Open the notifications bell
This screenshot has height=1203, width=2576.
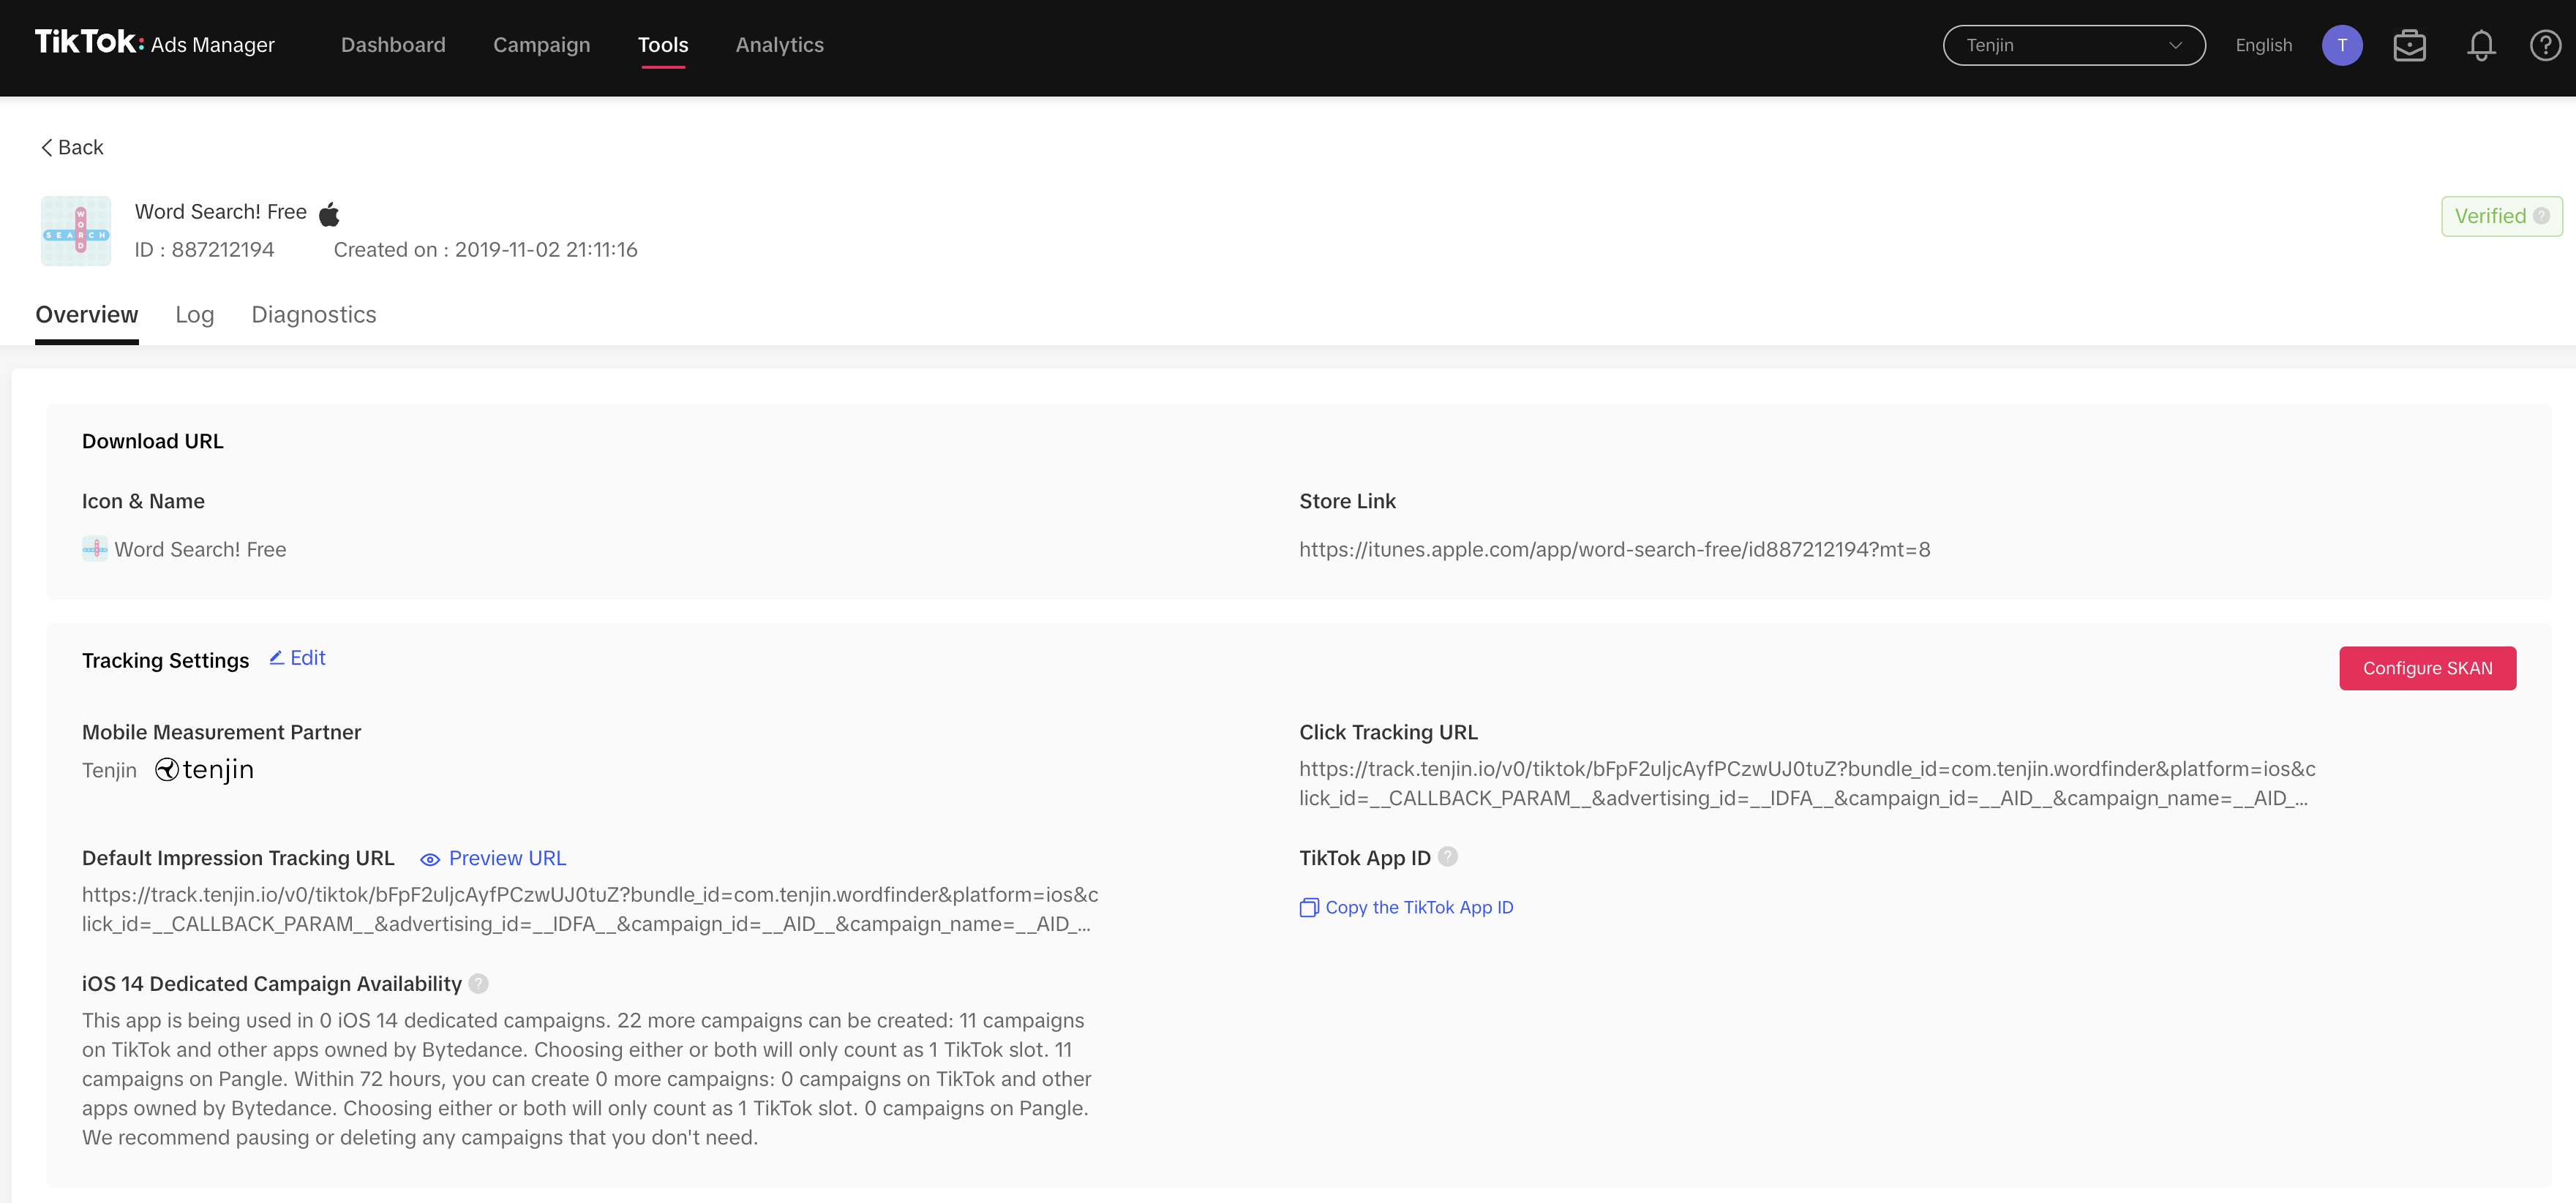pos(2481,45)
